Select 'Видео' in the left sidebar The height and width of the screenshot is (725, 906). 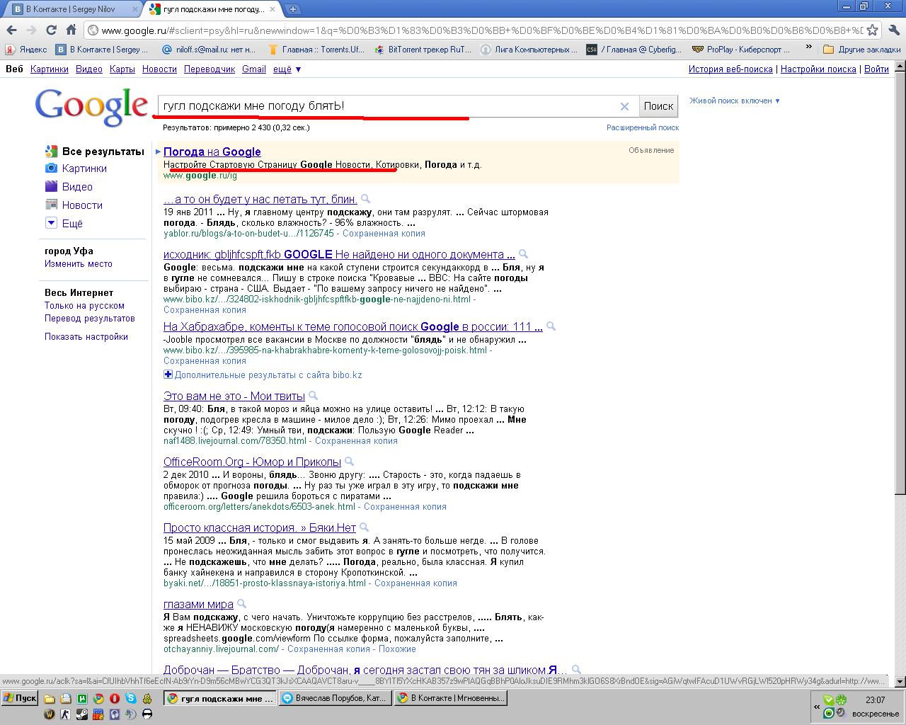click(69, 187)
